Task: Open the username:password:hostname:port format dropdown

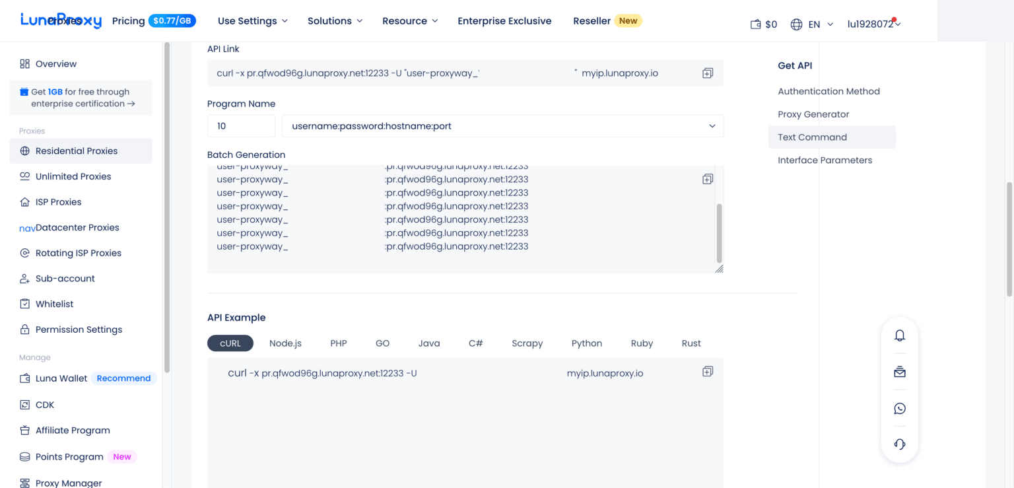Action: point(502,125)
